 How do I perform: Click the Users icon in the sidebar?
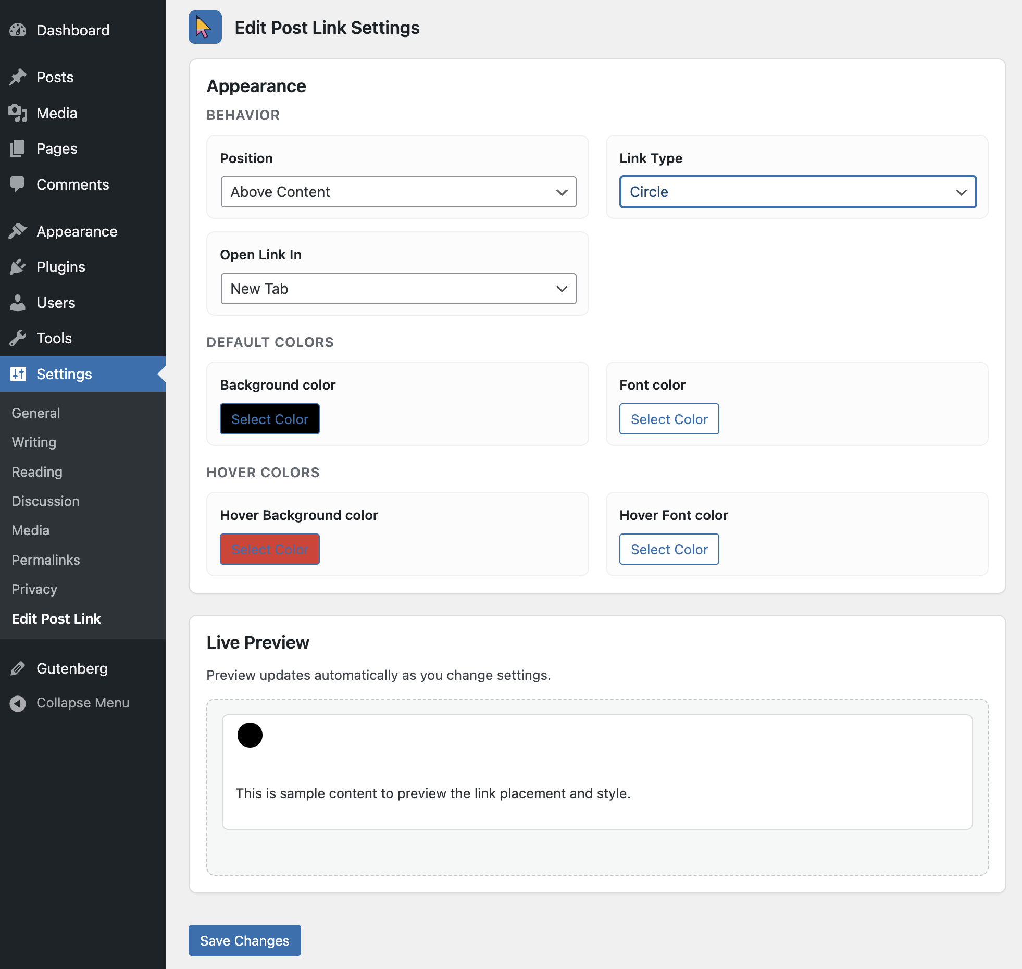coord(18,303)
